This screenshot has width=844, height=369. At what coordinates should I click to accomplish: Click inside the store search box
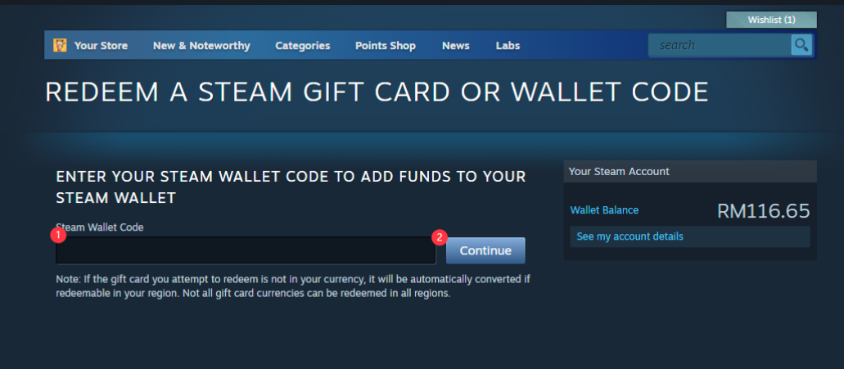click(x=720, y=45)
